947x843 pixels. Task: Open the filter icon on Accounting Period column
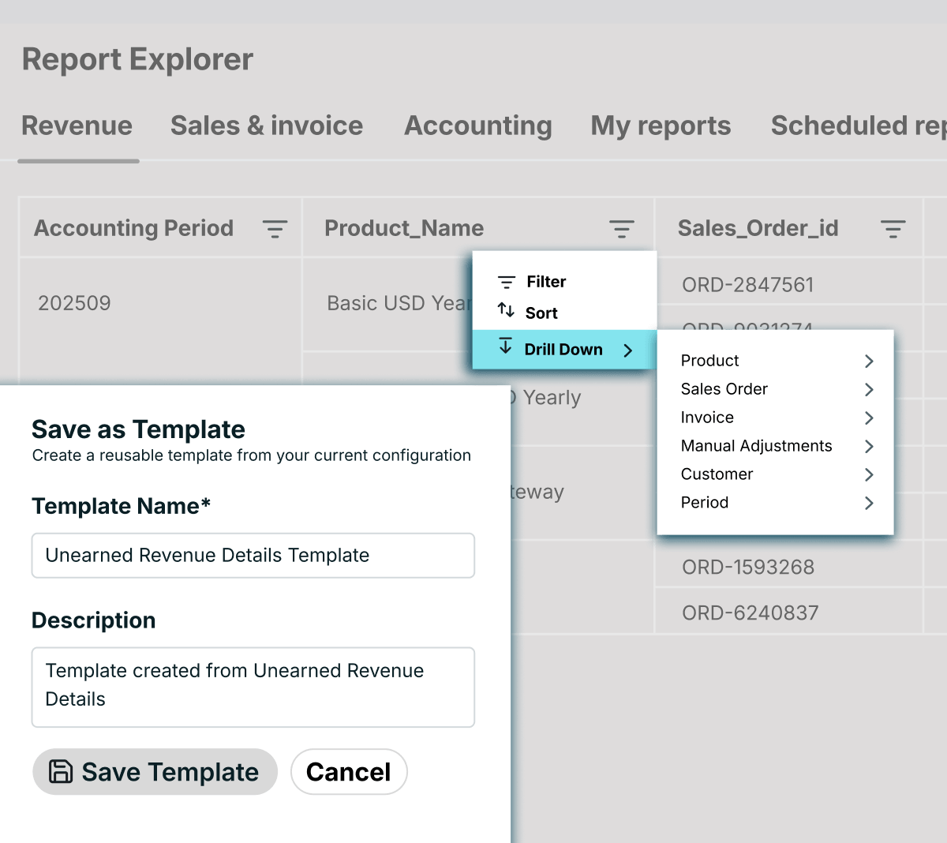pyautogui.click(x=275, y=229)
